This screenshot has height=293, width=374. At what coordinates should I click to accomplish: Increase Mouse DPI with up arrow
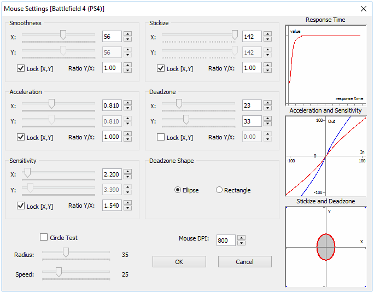(x=242, y=238)
